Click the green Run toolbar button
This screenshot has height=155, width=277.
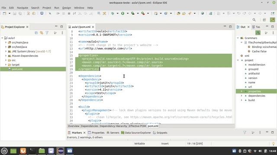point(122,13)
